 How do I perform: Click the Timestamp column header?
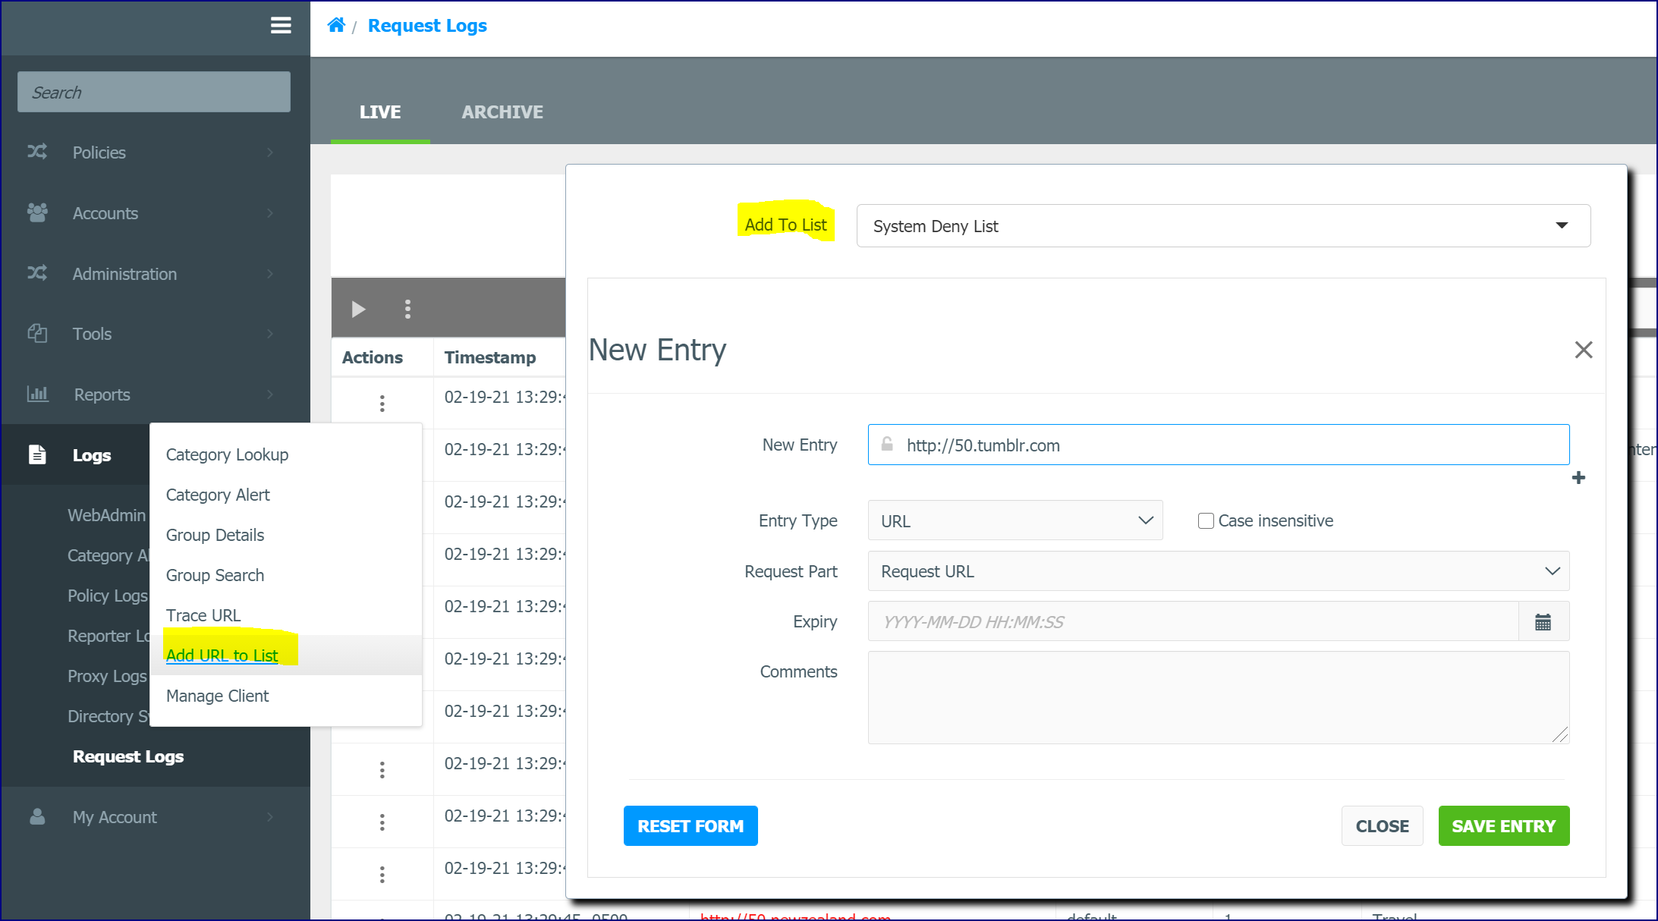(x=490, y=357)
